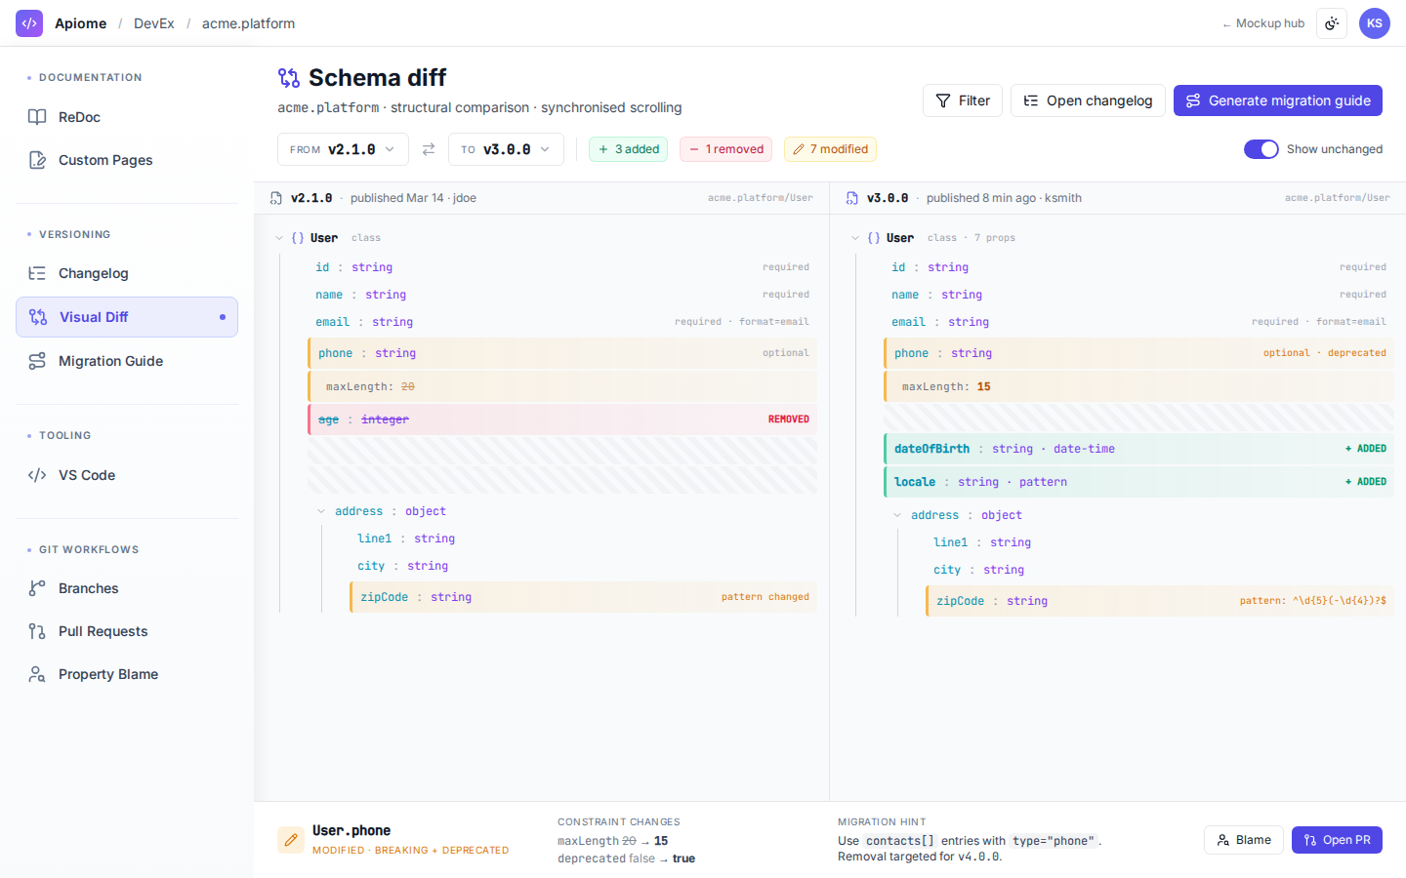
Task: Click the braces icon beside User in right pane
Action: point(874,238)
